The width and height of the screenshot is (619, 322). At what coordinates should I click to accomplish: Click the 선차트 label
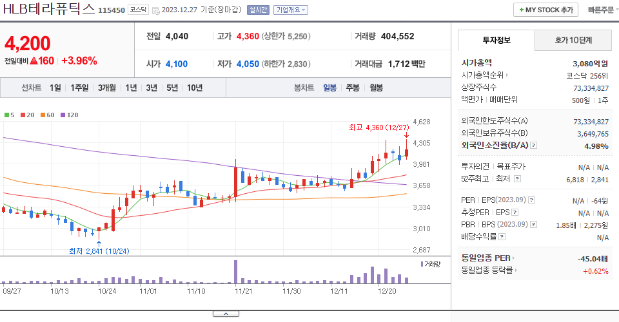point(31,88)
